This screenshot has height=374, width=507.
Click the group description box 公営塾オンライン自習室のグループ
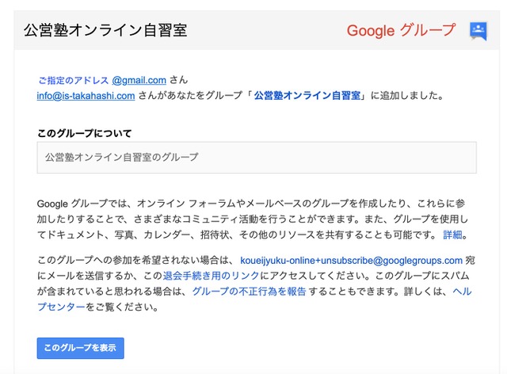point(257,158)
